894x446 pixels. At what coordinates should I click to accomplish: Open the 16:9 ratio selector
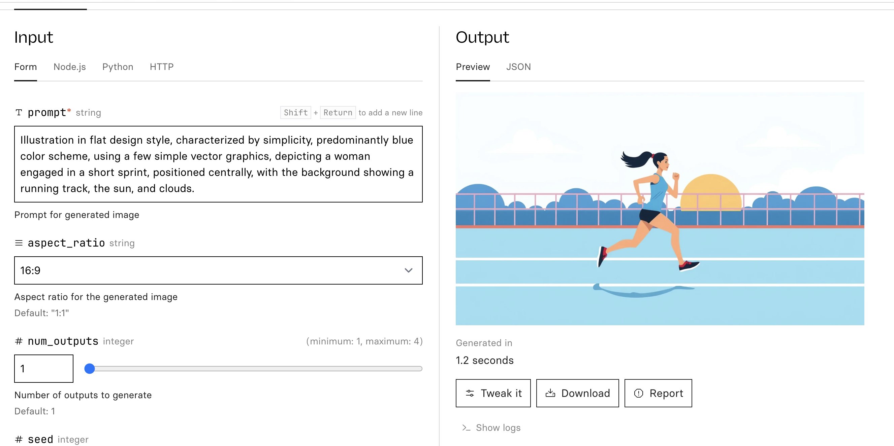[x=218, y=270]
